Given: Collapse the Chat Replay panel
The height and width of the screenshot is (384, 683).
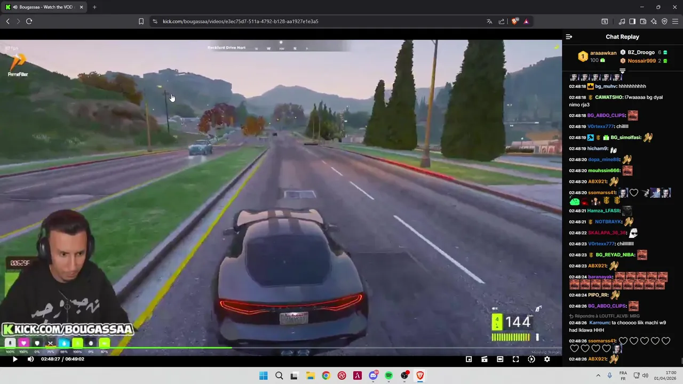Looking at the screenshot, I should (569, 37).
